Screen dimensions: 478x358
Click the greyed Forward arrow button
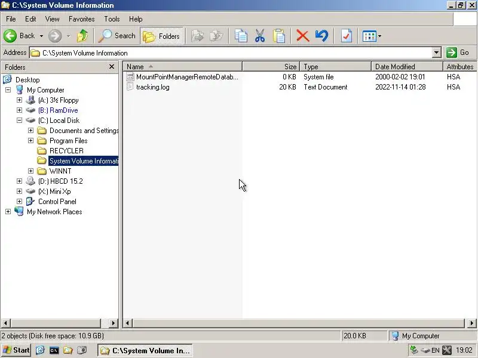pos(55,36)
